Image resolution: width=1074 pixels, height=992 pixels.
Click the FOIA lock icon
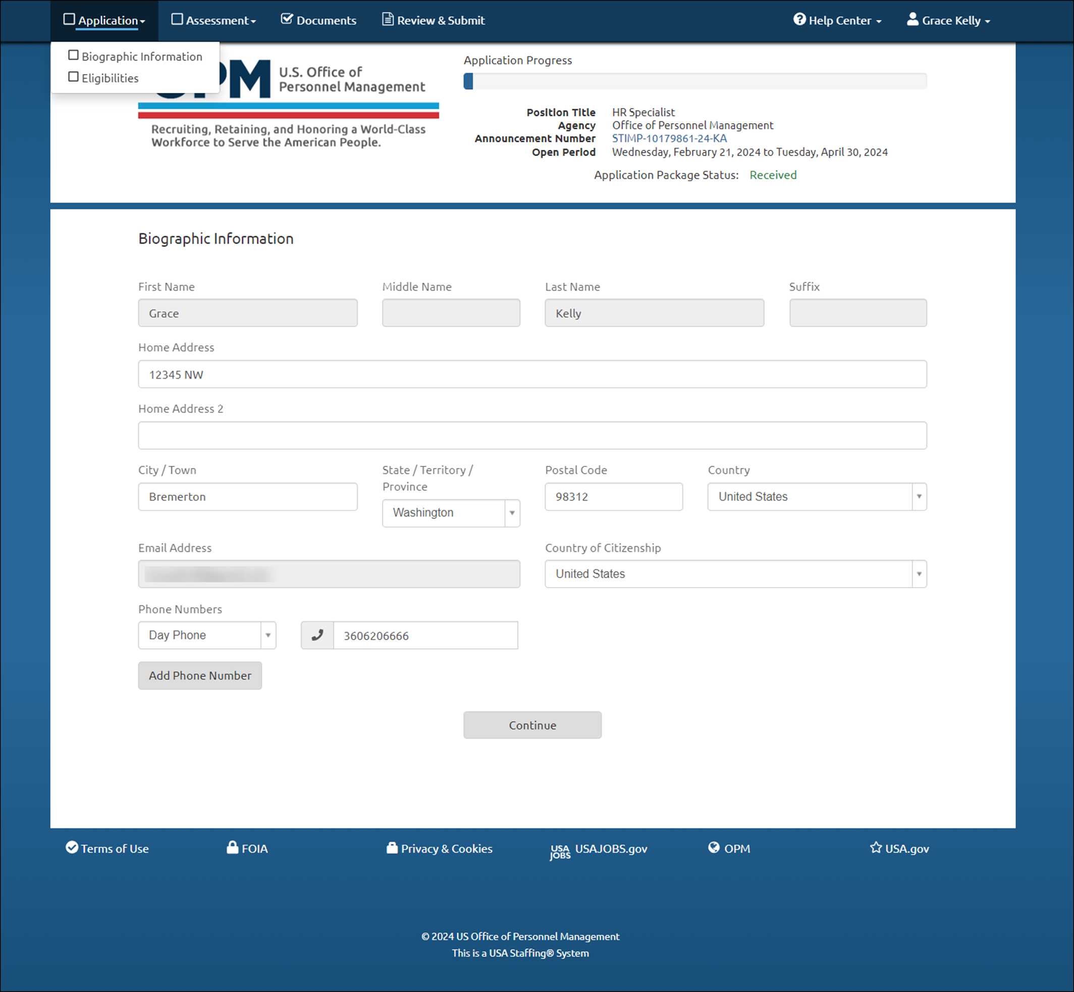coord(232,848)
